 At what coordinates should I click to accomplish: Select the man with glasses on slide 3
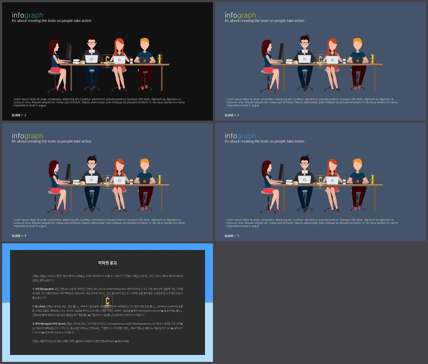pyautogui.click(x=304, y=63)
